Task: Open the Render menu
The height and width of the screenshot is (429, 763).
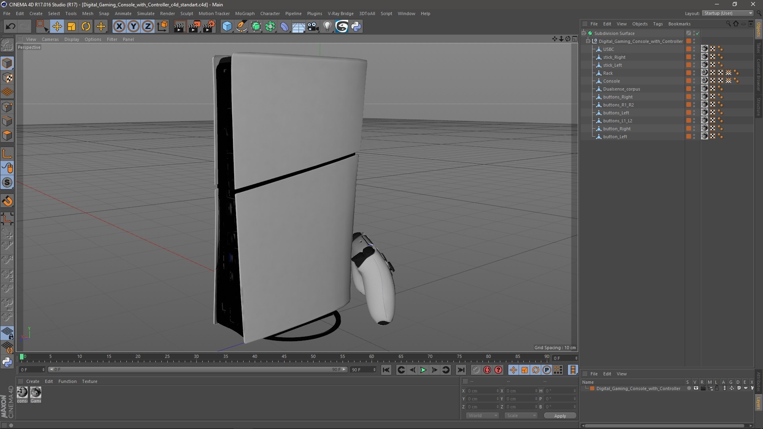Action: [x=167, y=14]
